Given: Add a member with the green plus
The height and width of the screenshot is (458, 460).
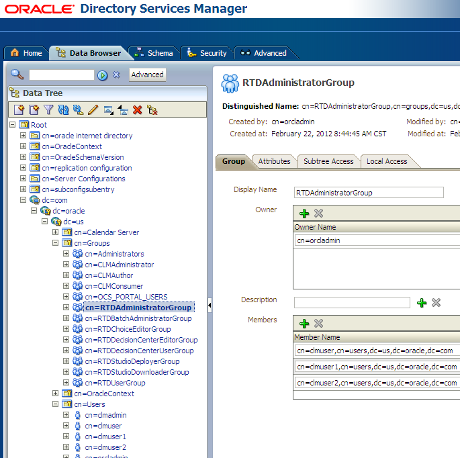Looking at the screenshot, I should 304,324.
